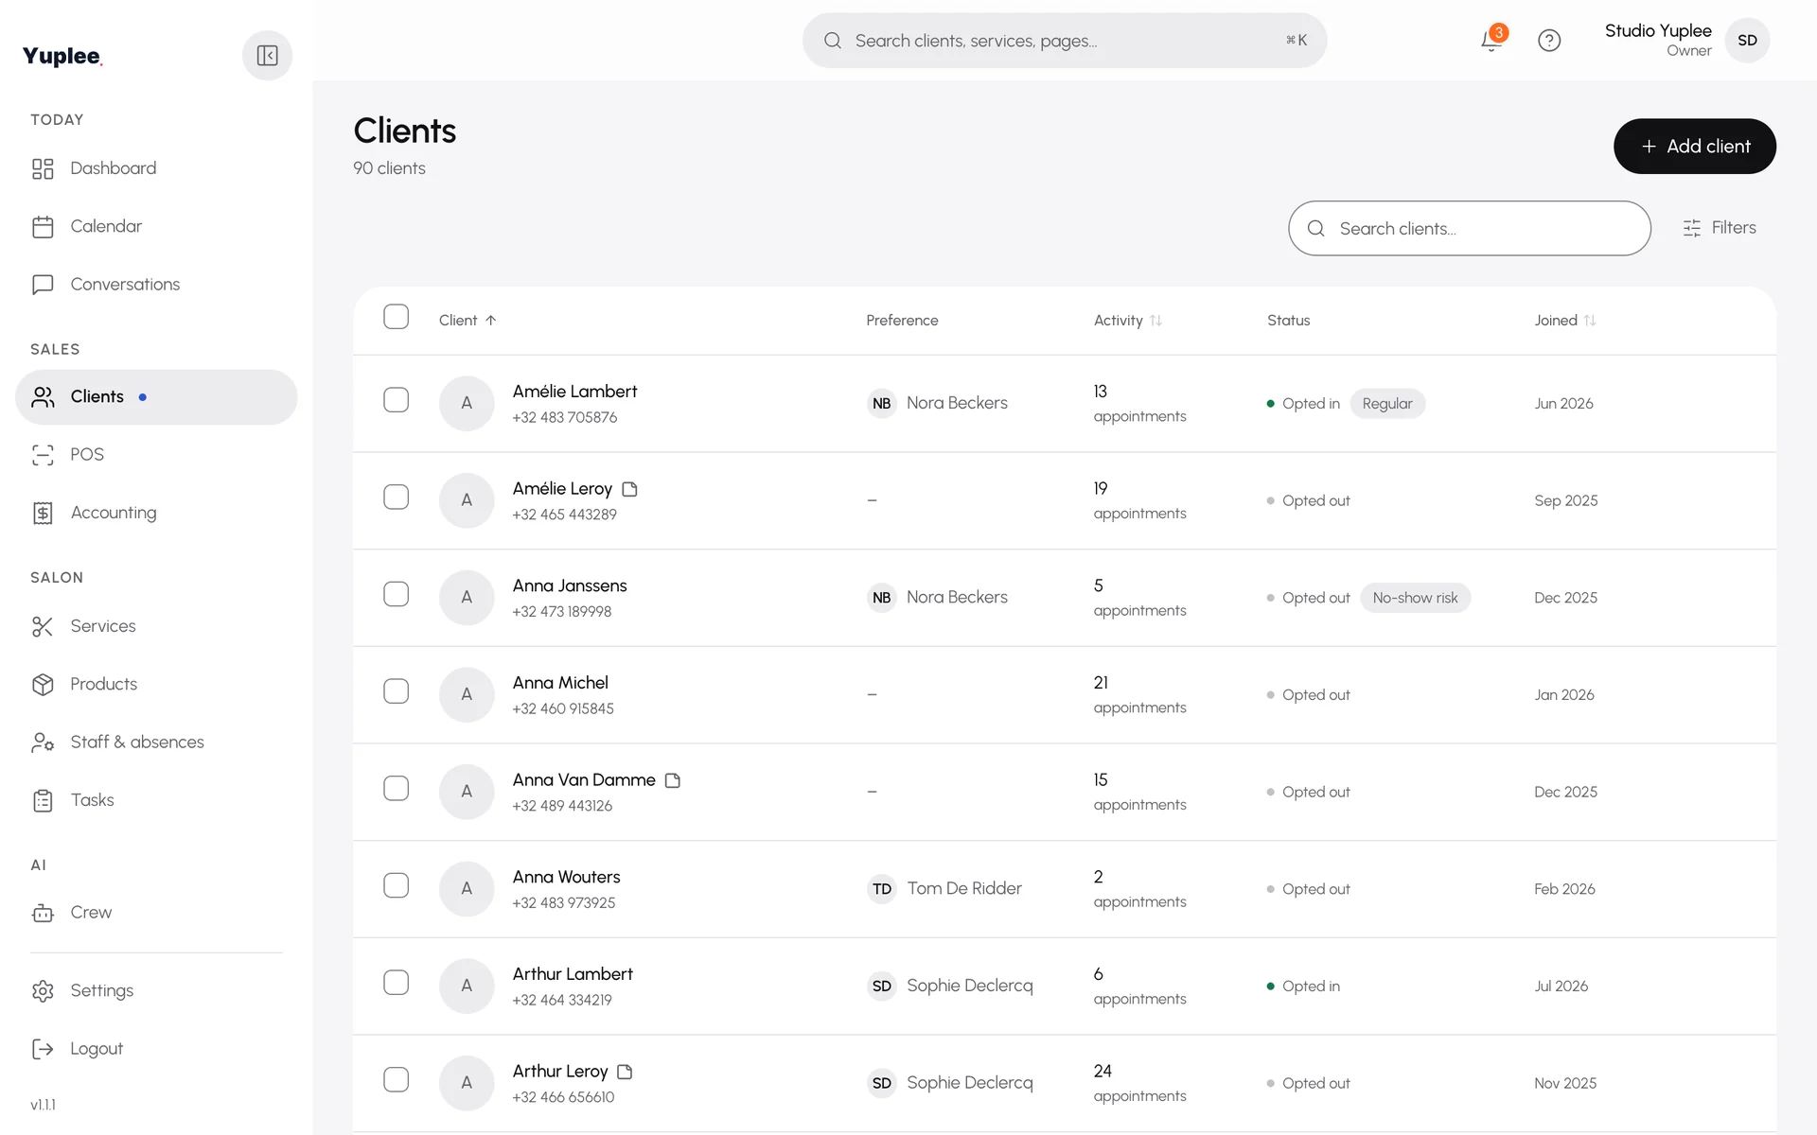
Task: Click Tom De Ridder preference
Action: tap(944, 889)
